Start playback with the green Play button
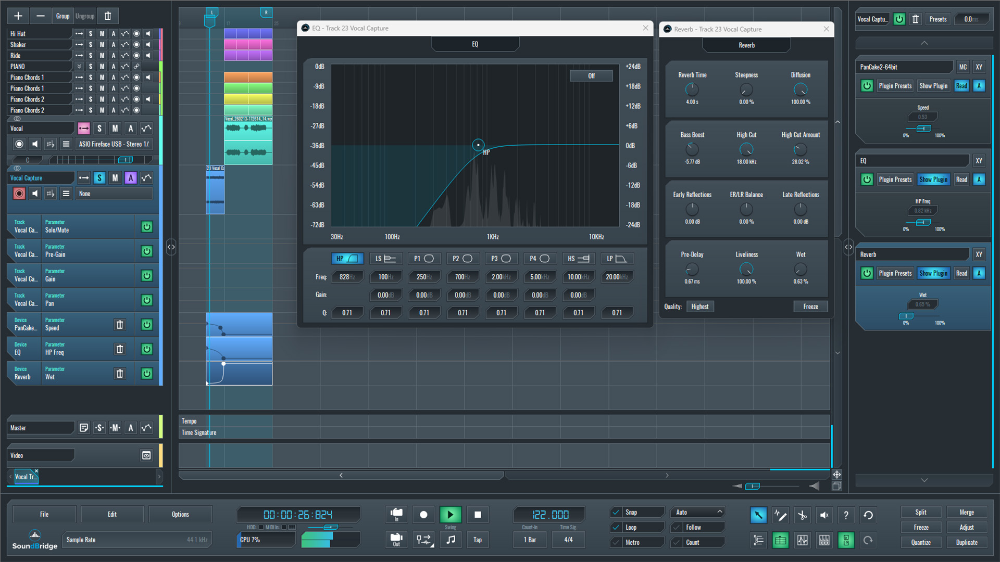Screen dimensions: 1000x562 coord(451,515)
